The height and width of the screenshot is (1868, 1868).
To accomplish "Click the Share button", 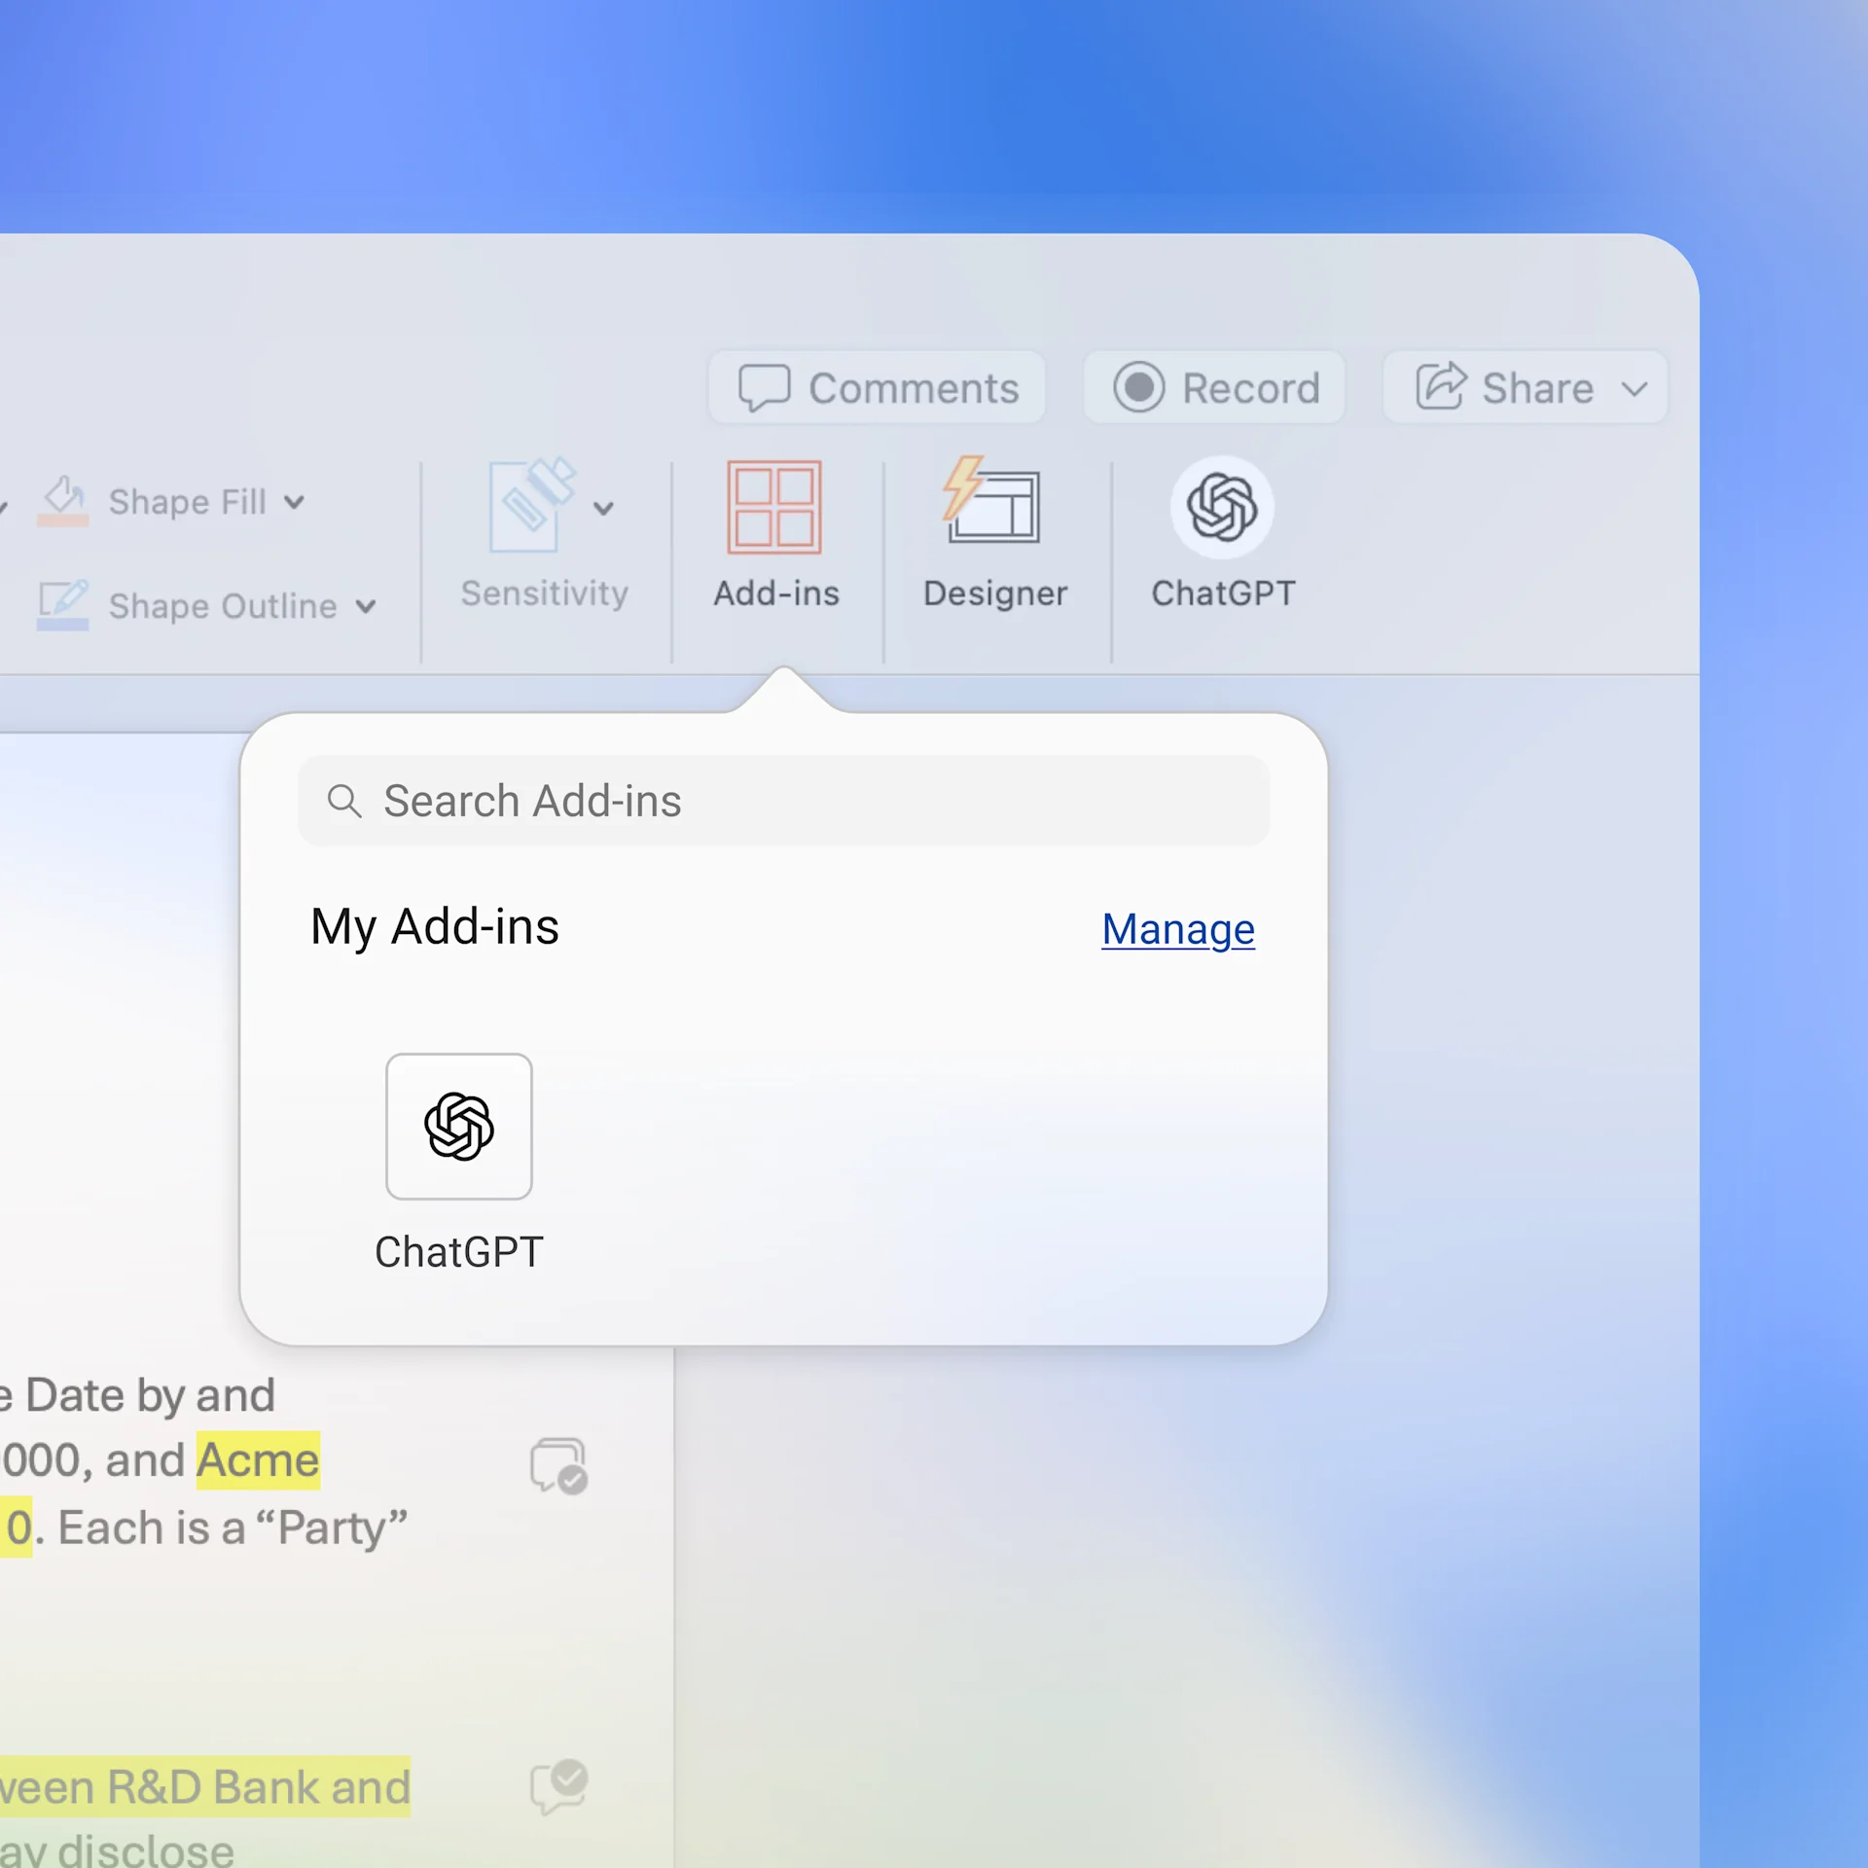I will click(1504, 387).
